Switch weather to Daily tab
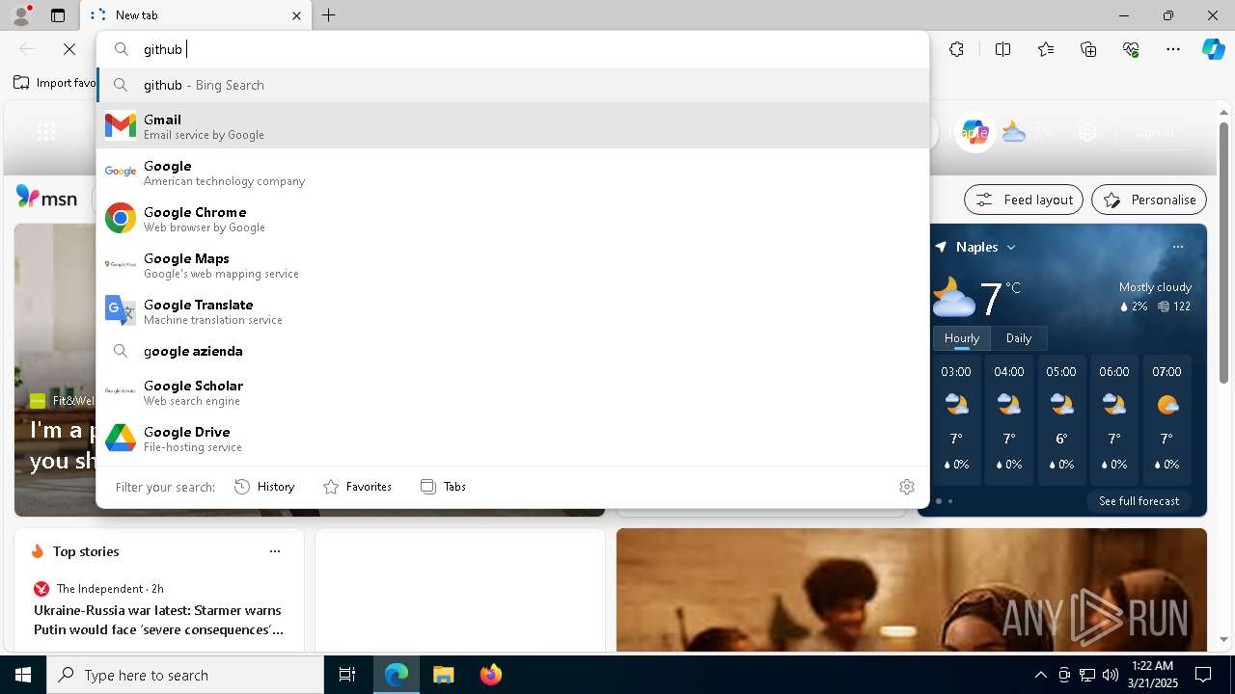The image size is (1235, 694). tap(1019, 338)
